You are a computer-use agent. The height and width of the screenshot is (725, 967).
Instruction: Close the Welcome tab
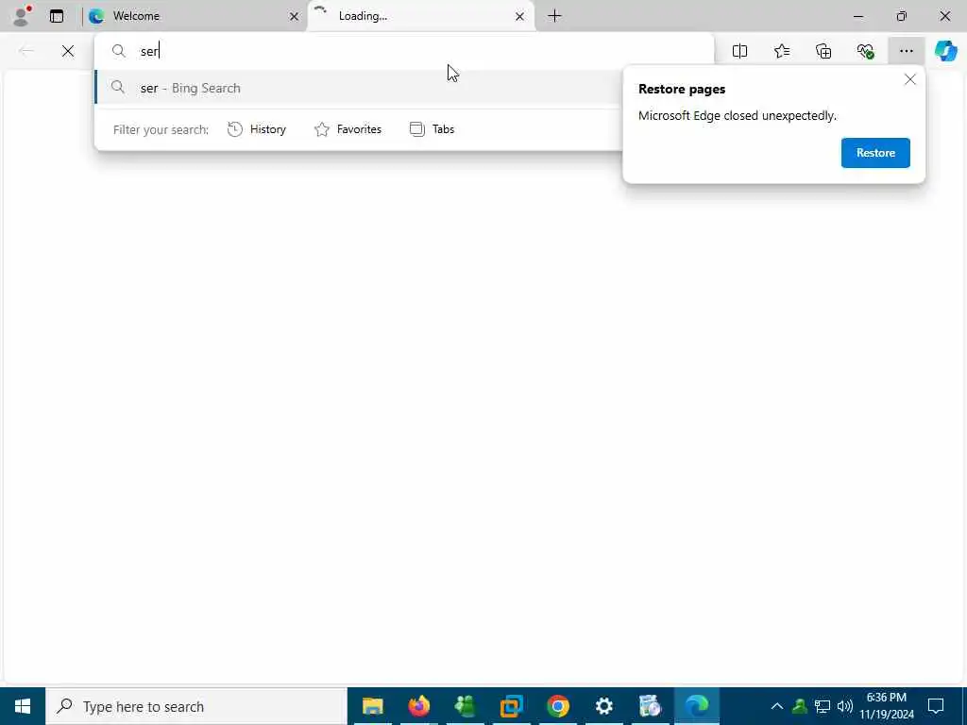295,17
